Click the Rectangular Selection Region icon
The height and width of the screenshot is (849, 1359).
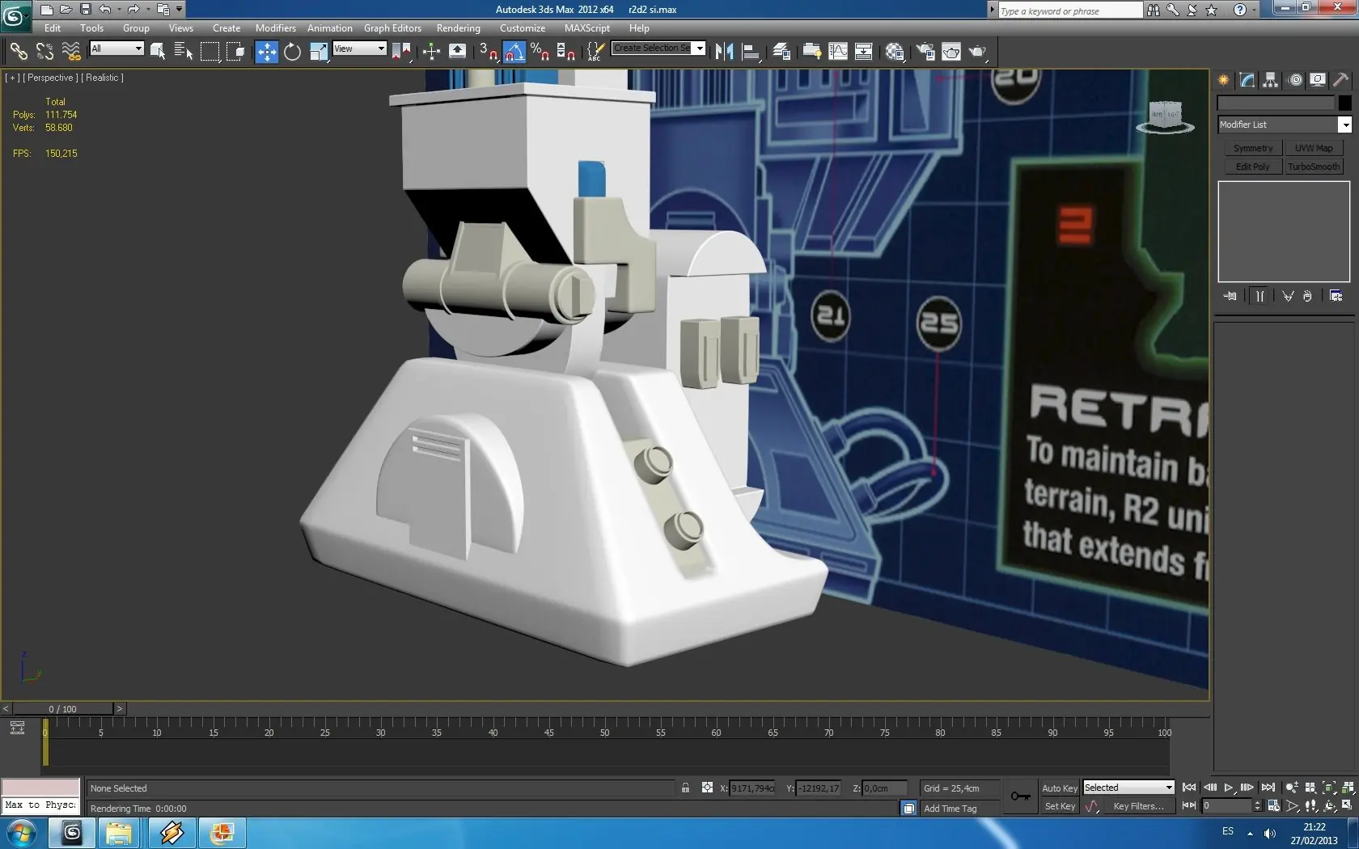tap(210, 52)
